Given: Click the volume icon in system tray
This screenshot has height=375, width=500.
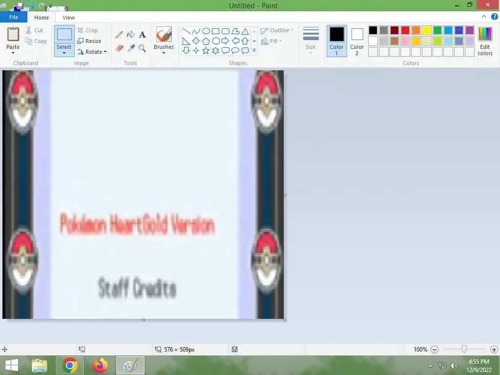Looking at the screenshot, I should (454, 366).
